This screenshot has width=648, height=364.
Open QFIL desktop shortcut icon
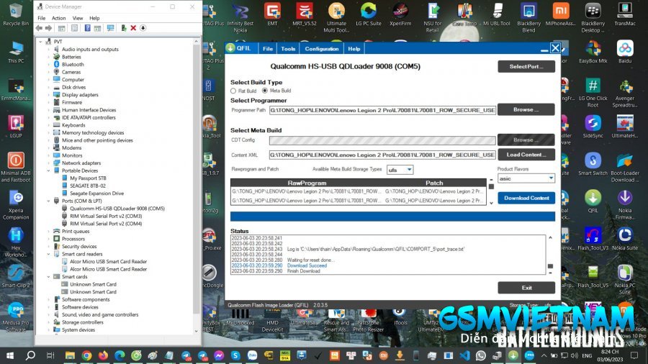(593, 201)
